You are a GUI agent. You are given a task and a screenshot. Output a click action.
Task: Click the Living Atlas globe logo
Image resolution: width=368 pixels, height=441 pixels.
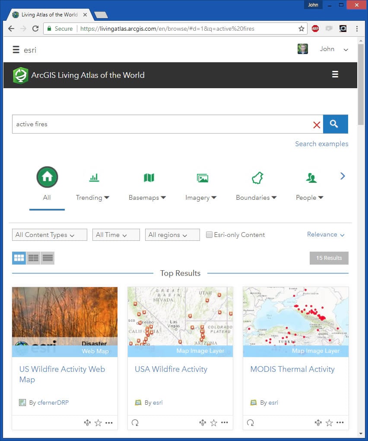click(x=20, y=75)
